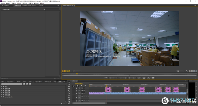The image size is (198, 106).
Task: Click the timeline timecode 00:00:14:07
Action: tap(79, 84)
